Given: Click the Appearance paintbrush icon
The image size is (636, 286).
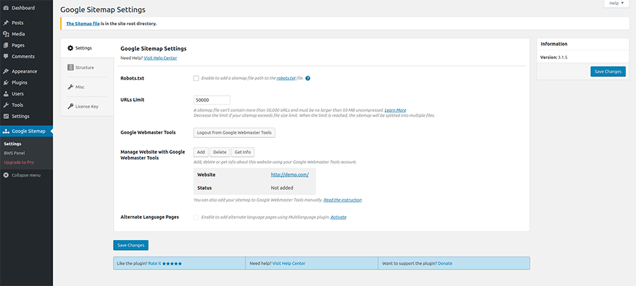Looking at the screenshot, I should pos(6,71).
